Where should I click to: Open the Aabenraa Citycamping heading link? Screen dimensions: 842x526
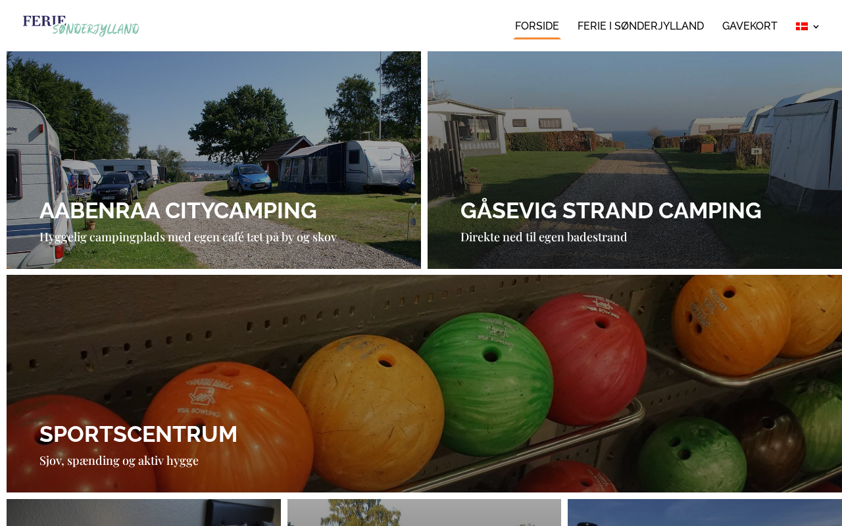point(178,210)
